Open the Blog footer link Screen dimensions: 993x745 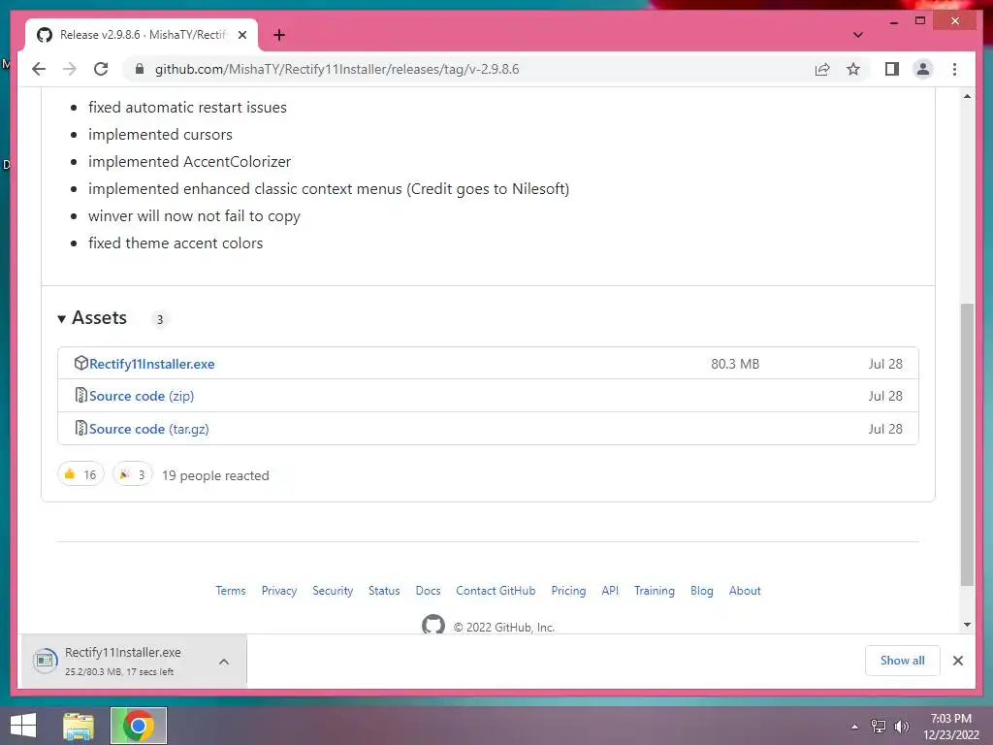click(702, 591)
